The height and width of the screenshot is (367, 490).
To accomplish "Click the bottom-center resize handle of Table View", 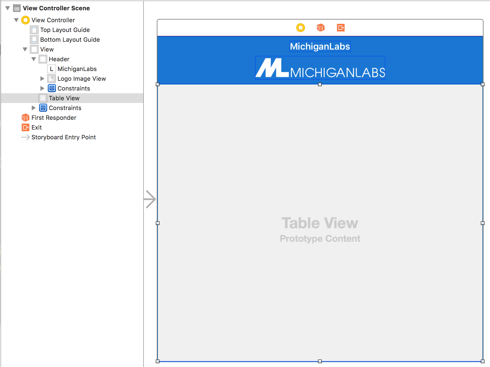I will coord(320,361).
